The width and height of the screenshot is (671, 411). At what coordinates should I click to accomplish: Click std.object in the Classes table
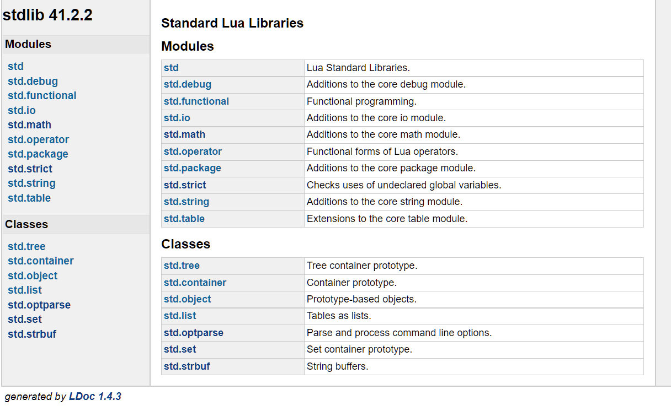[187, 299]
